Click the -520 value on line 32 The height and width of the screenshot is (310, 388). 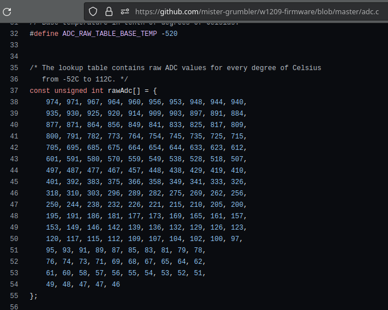pyautogui.click(x=169, y=34)
